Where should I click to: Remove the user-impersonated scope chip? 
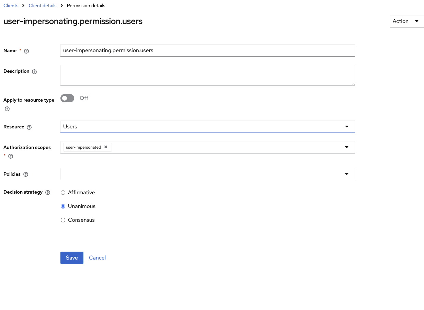point(105,147)
